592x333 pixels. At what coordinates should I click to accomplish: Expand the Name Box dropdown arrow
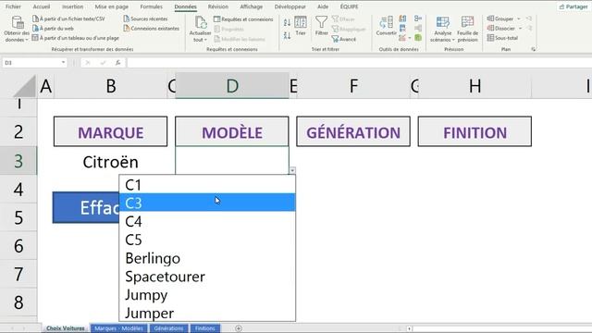click(x=63, y=63)
